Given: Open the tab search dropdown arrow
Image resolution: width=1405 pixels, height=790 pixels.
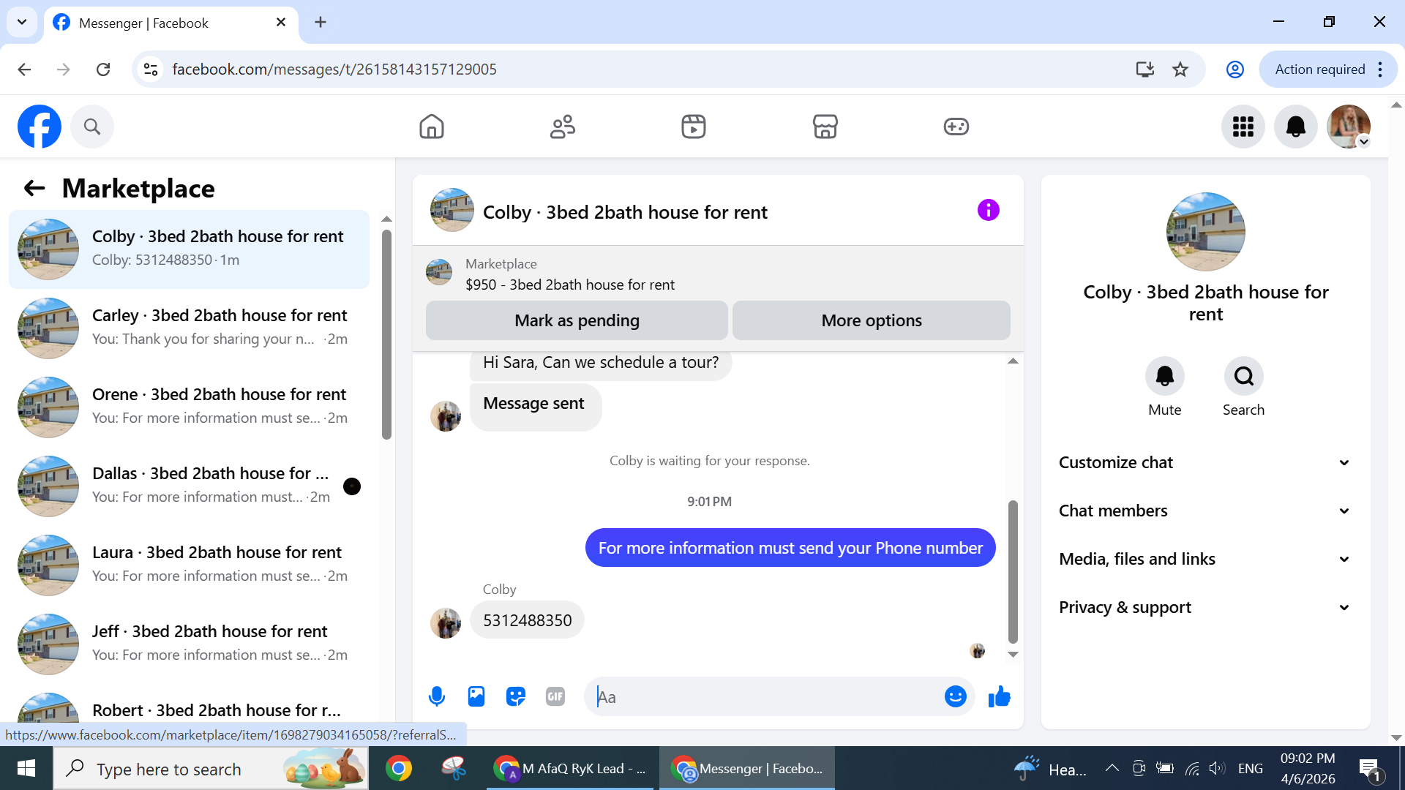Looking at the screenshot, I should tap(22, 22).
